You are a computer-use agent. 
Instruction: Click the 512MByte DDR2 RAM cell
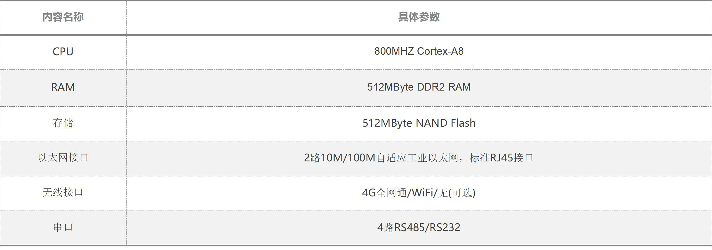[x=419, y=87]
